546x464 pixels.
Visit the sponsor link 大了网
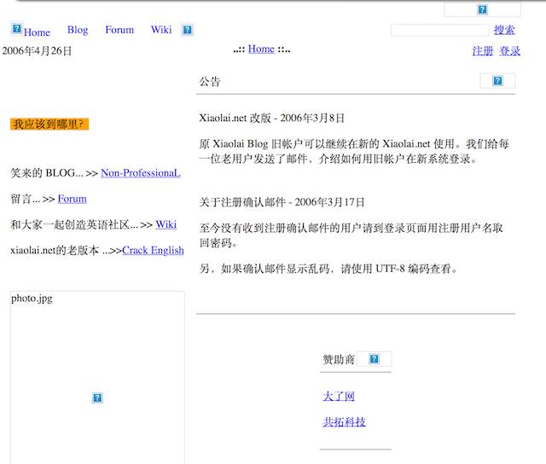(x=339, y=397)
